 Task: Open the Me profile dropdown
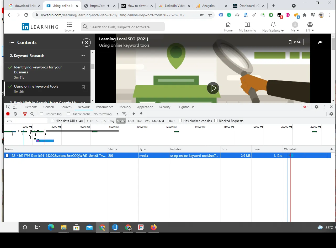click(x=295, y=27)
